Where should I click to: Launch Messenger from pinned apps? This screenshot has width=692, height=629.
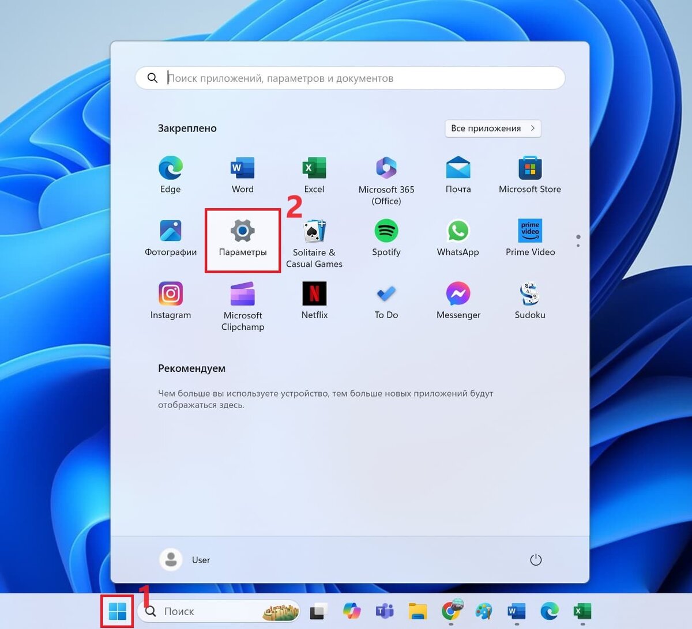pos(458,301)
